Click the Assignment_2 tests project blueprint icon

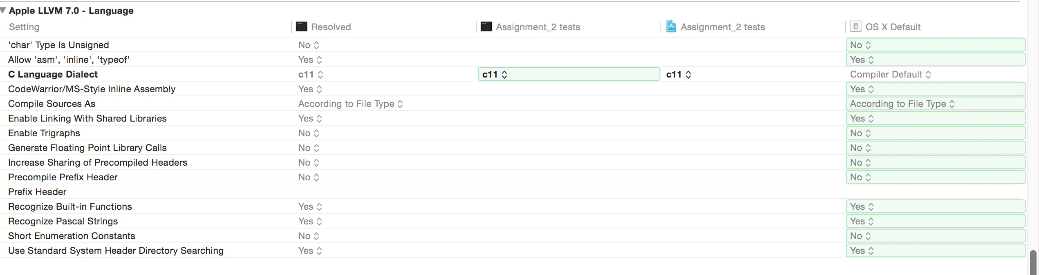(671, 27)
